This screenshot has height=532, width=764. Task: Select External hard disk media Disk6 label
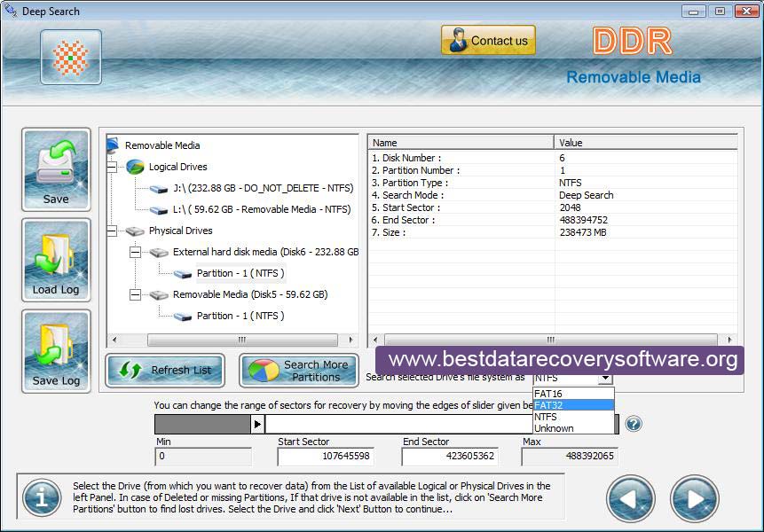point(265,252)
